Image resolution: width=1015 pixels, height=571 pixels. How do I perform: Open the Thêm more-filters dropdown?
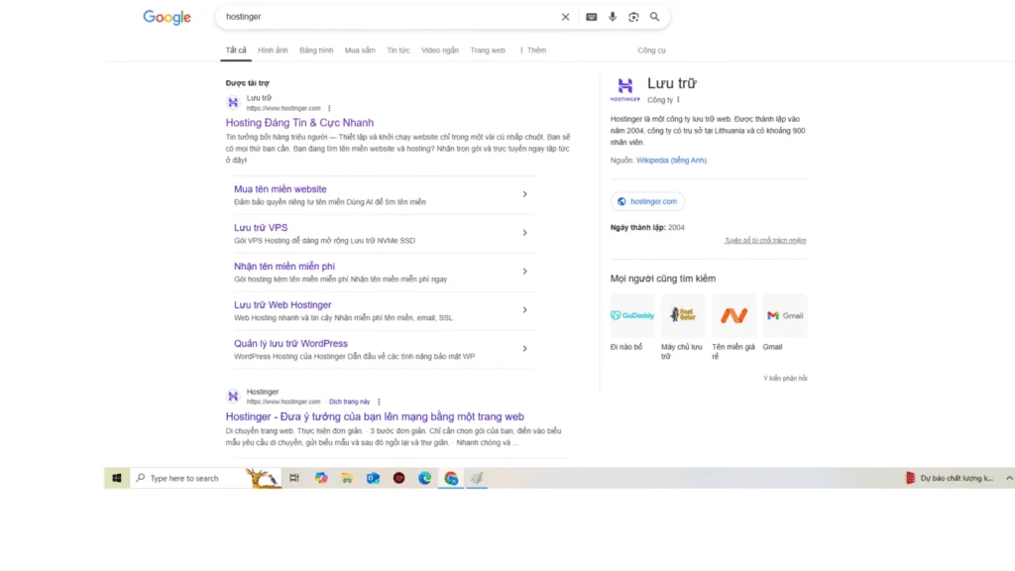(532, 50)
